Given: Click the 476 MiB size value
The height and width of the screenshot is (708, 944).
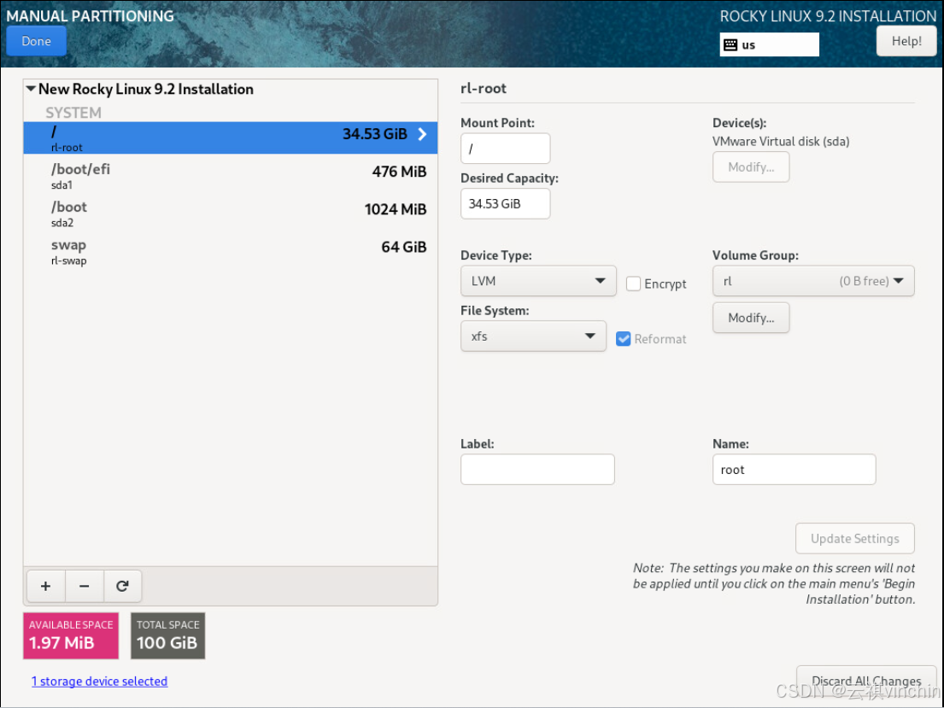Looking at the screenshot, I should (x=399, y=172).
